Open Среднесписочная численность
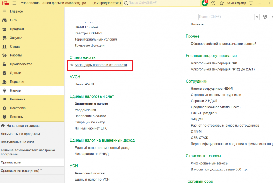The width and height of the screenshot is (273, 183). point(215,107)
